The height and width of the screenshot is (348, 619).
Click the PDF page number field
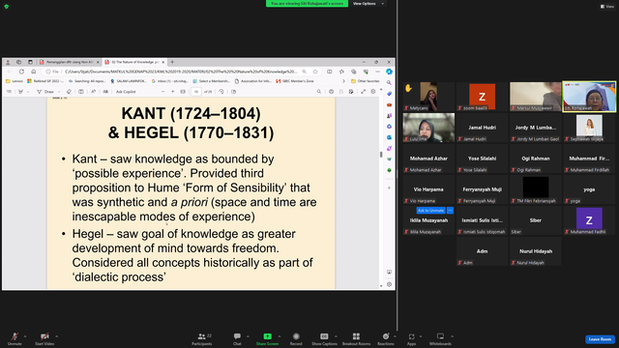click(x=196, y=92)
